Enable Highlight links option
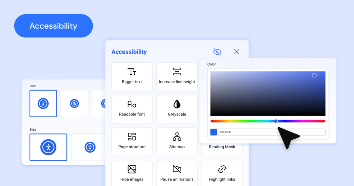Viewport: 354px width, 186px height. pos(222,174)
